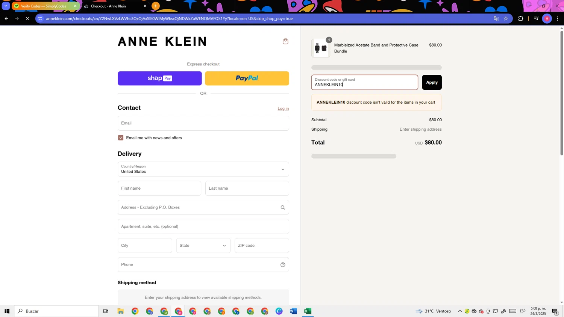Open the State dropdown
The height and width of the screenshot is (317, 564).
[203, 246]
